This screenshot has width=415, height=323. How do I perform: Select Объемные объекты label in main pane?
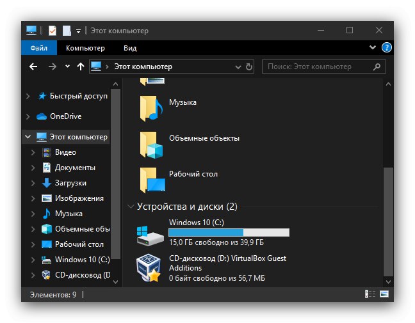click(x=204, y=138)
